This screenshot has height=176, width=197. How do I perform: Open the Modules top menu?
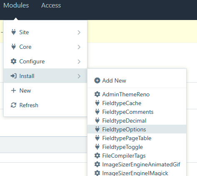coord(16,5)
